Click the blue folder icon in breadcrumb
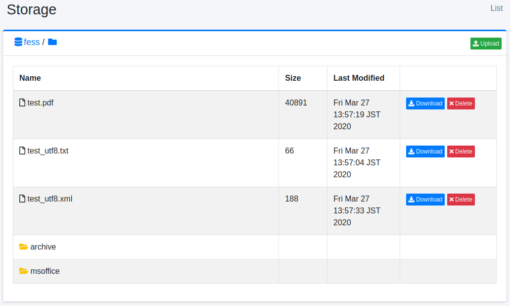Viewport: 510px width, 306px height. tap(52, 42)
